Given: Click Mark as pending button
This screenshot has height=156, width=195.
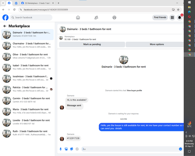Looking at the screenshot, I should click(92, 44).
